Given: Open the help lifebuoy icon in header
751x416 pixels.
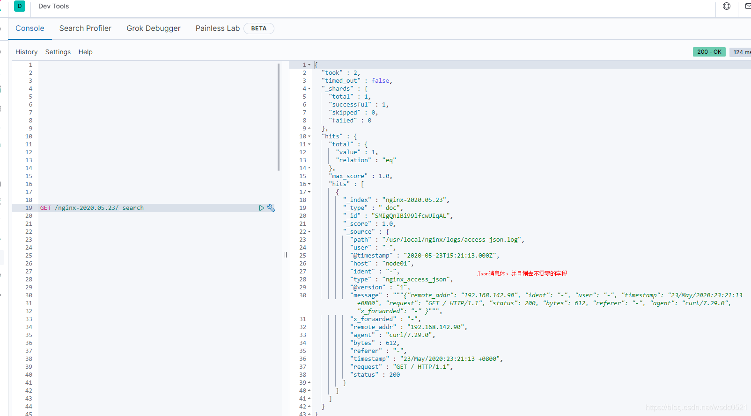Looking at the screenshot, I should [x=727, y=6].
